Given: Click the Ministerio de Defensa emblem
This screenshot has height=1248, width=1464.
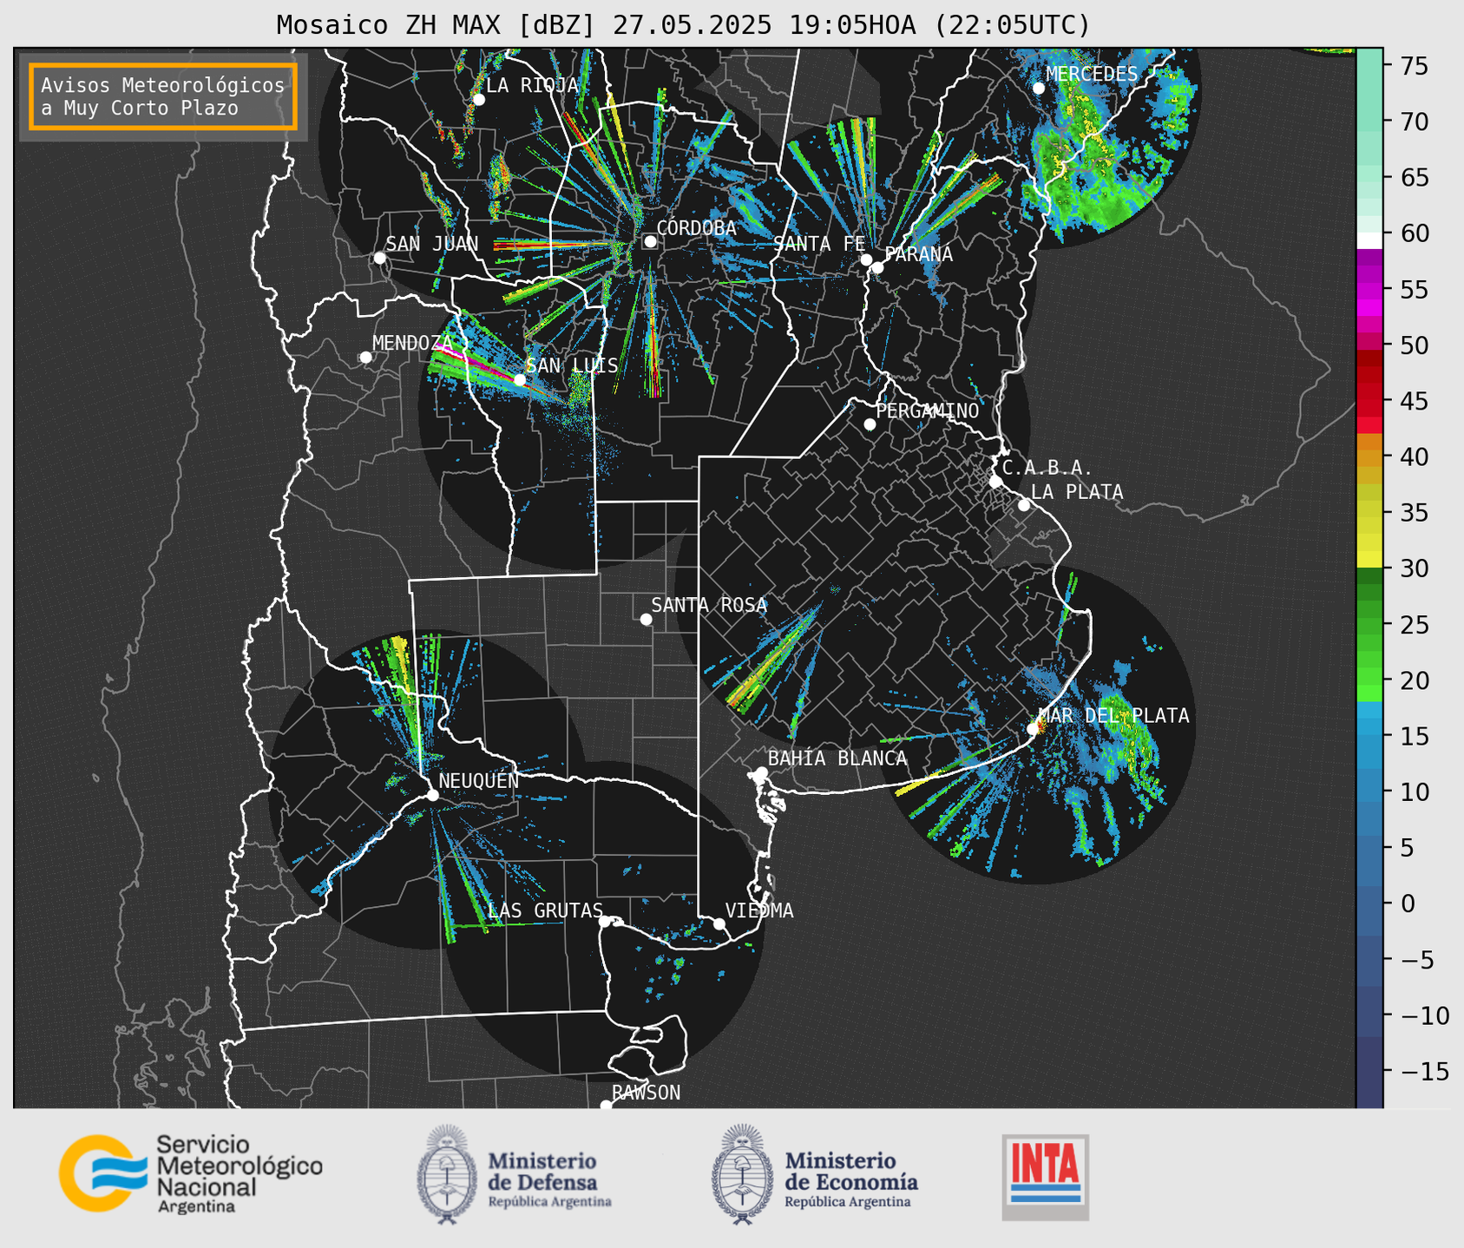Looking at the screenshot, I should 447,1174.
